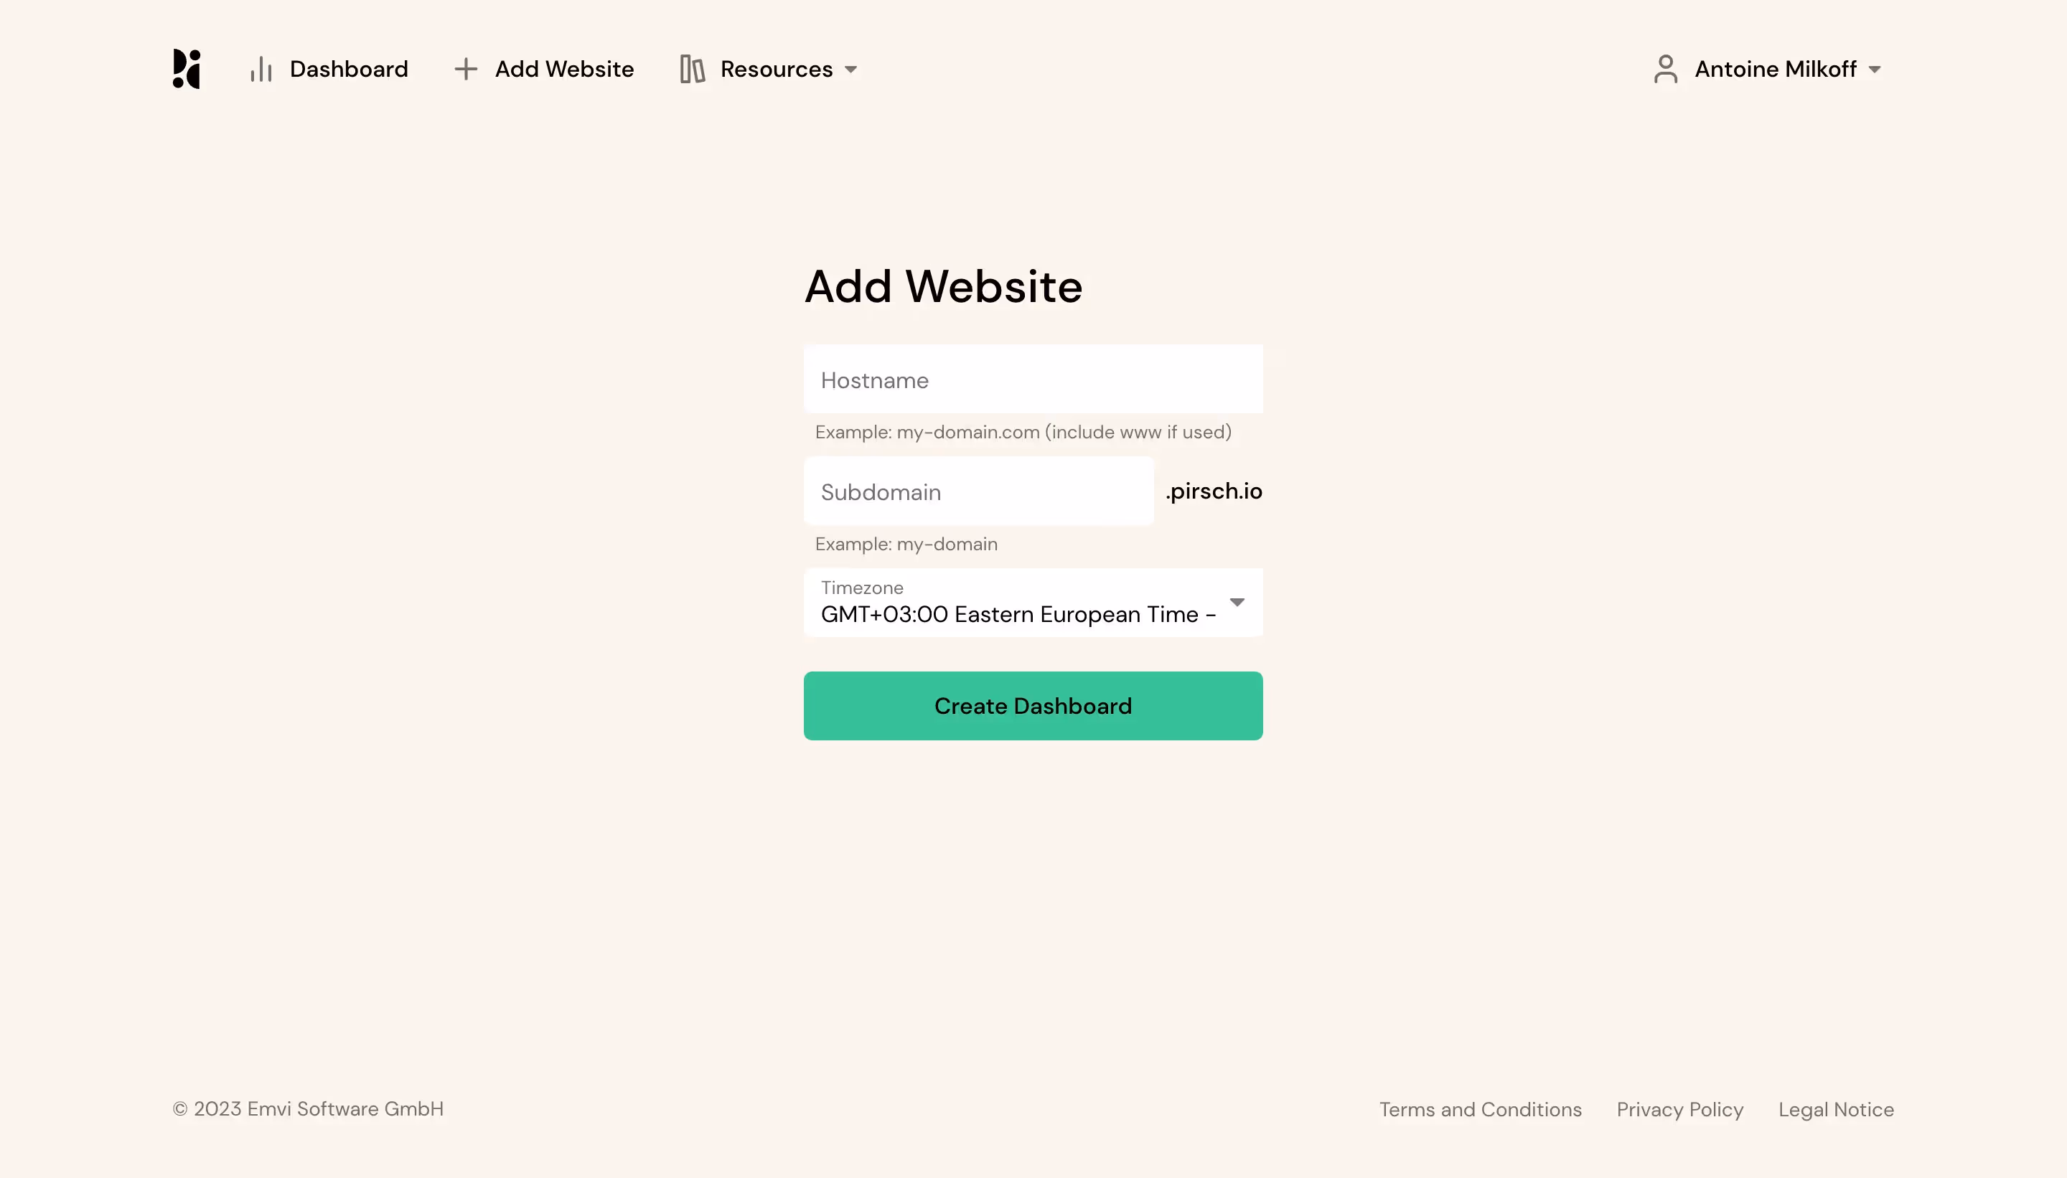Click the .pirsch.io suffix label

click(x=1213, y=491)
